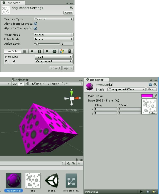Click the magenta Main Color swatch
Viewport: 159px width, 194px height.
pos(147,96)
